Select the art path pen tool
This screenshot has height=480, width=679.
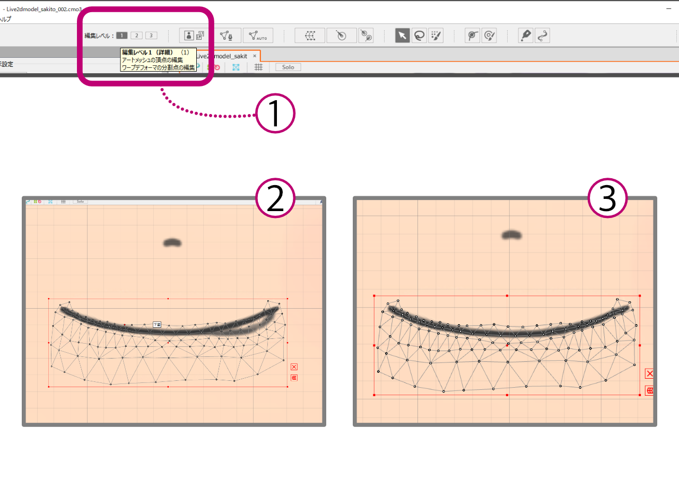point(526,36)
